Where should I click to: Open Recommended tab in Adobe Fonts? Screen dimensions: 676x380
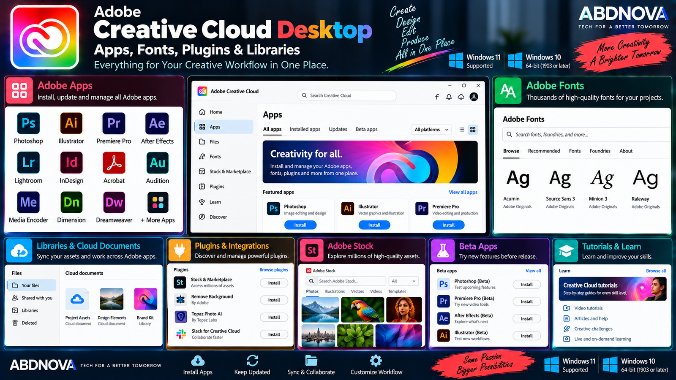(x=544, y=151)
